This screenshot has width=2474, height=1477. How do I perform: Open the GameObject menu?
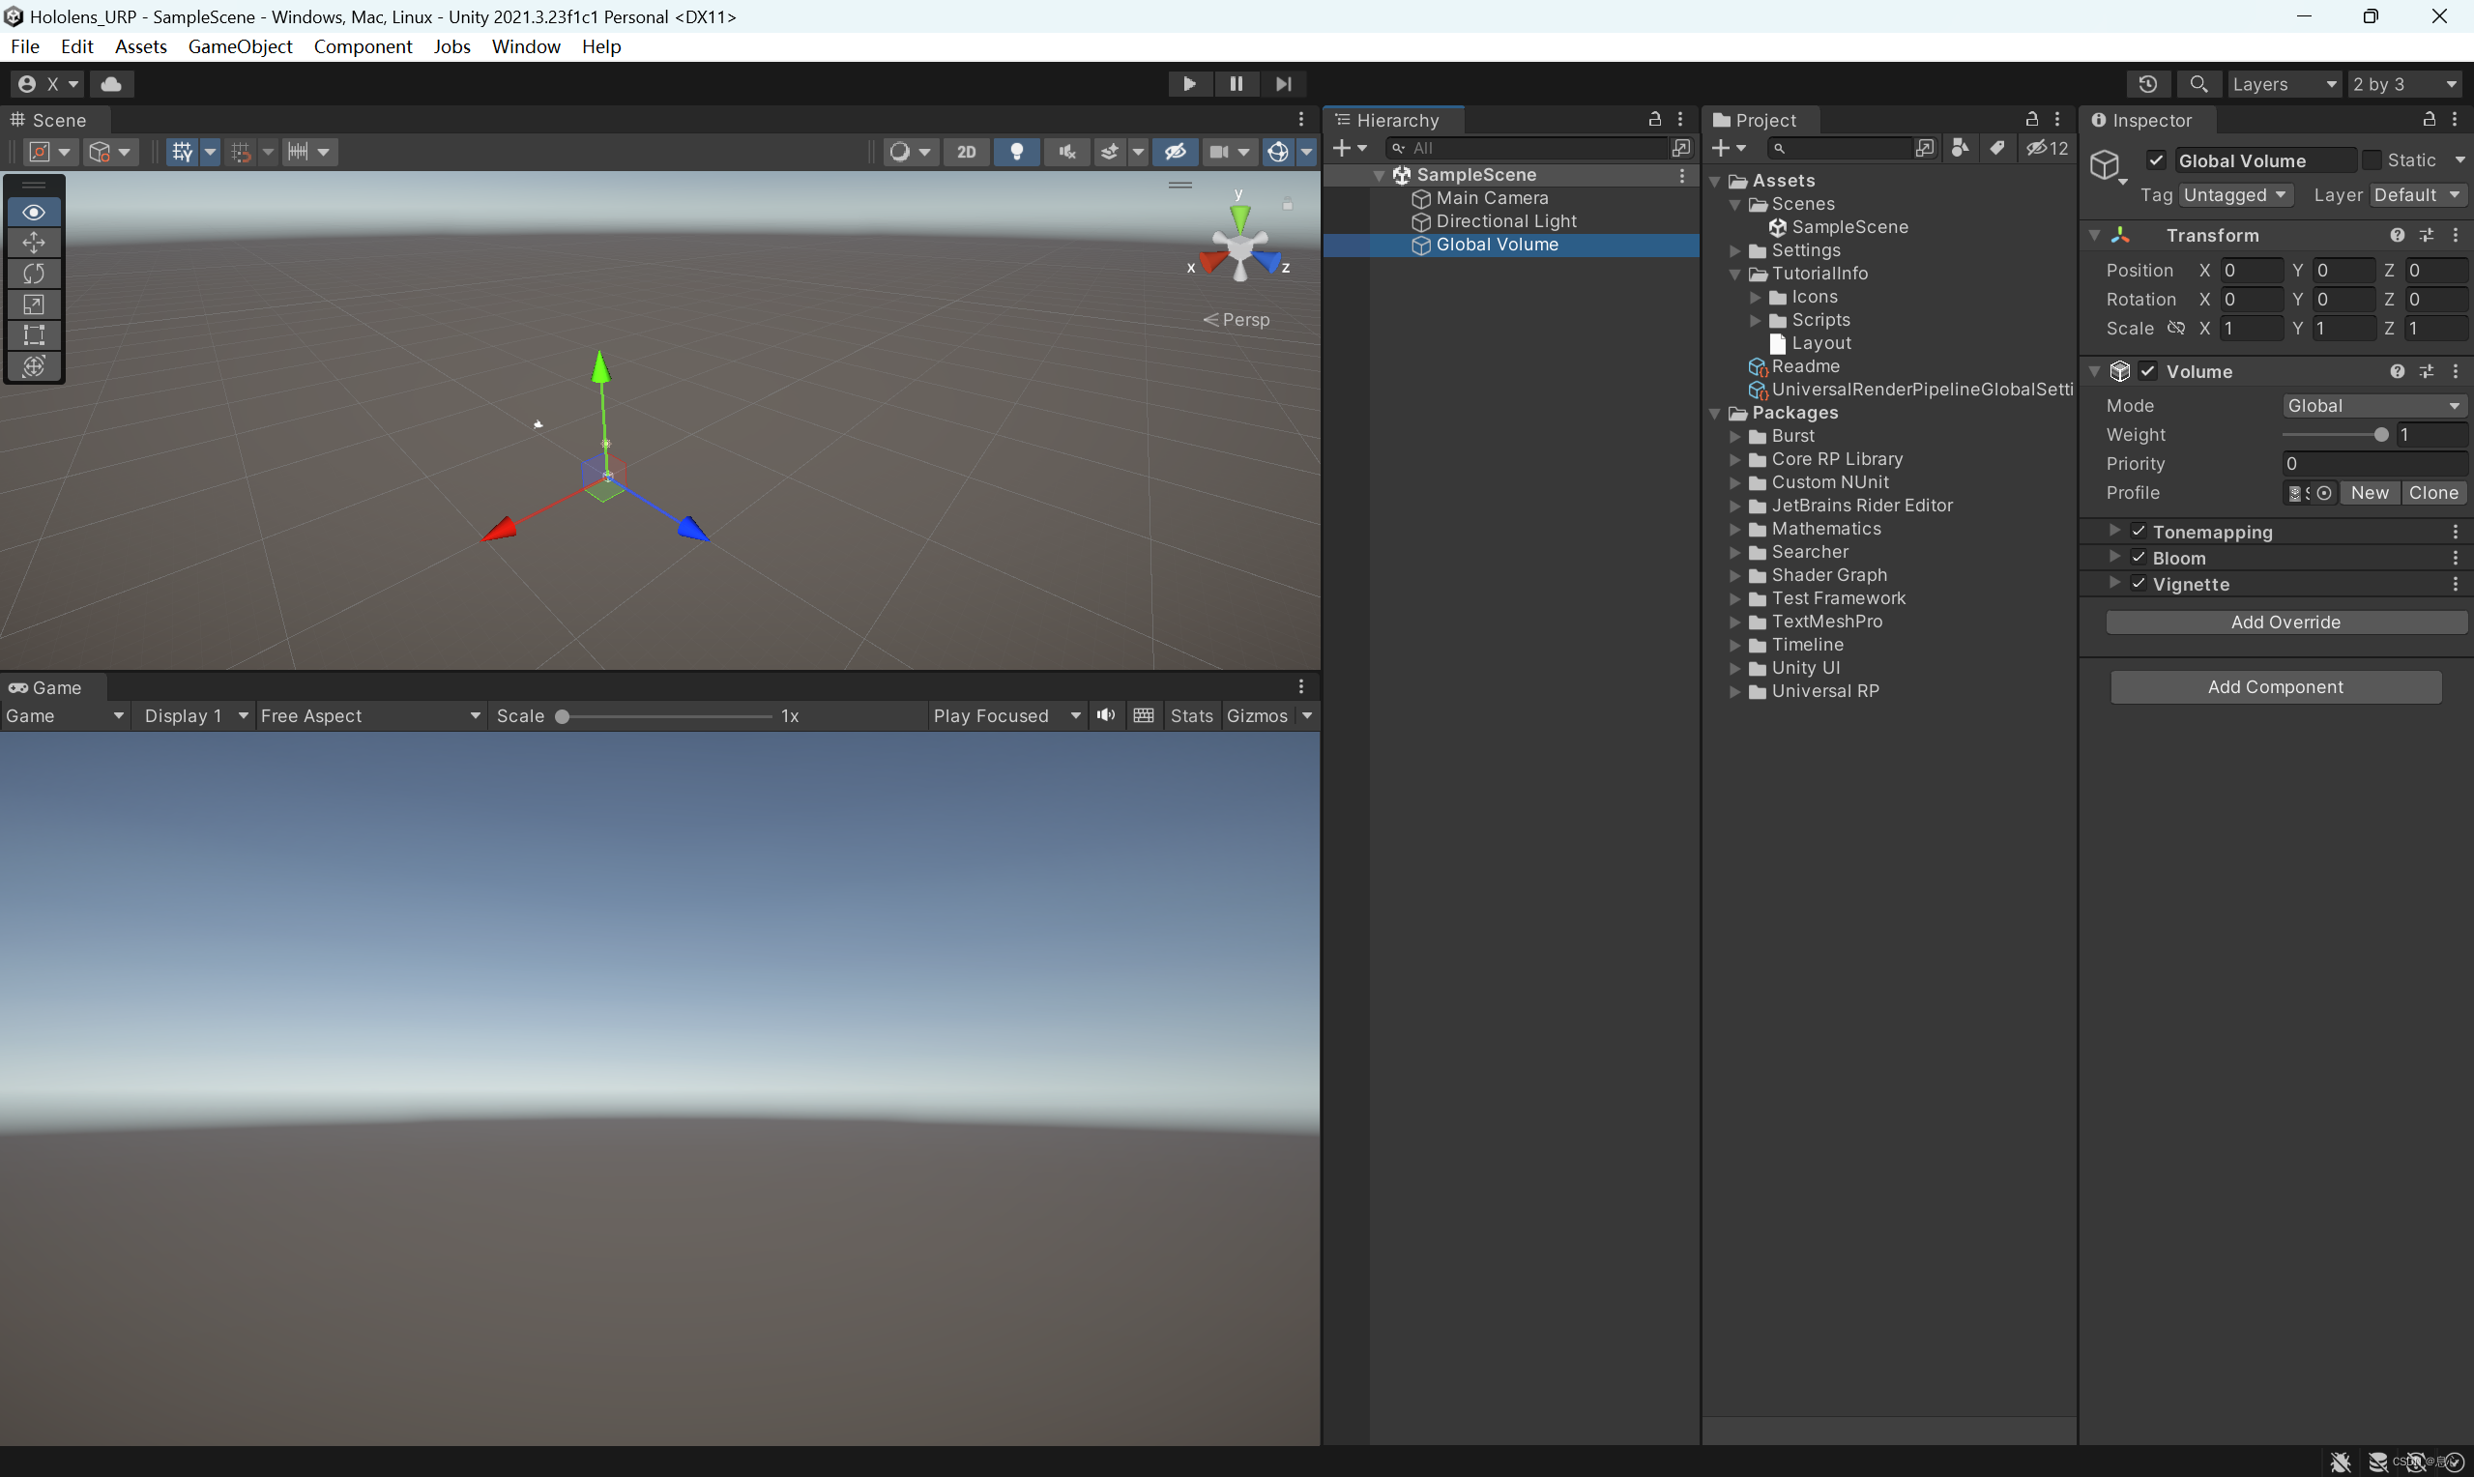coord(240,46)
